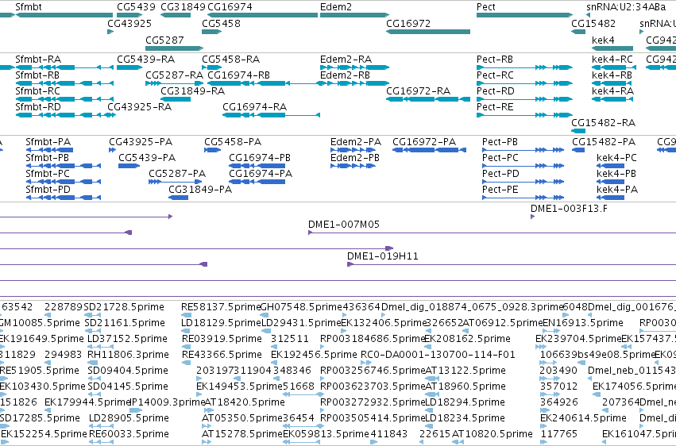This screenshot has height=446, width=676.
Task: Select transcript Sfmbt-RB
Action: pos(64,83)
